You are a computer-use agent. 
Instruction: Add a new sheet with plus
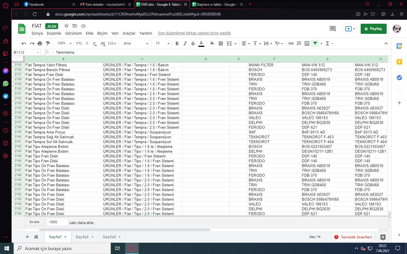pyautogui.click(x=27, y=237)
